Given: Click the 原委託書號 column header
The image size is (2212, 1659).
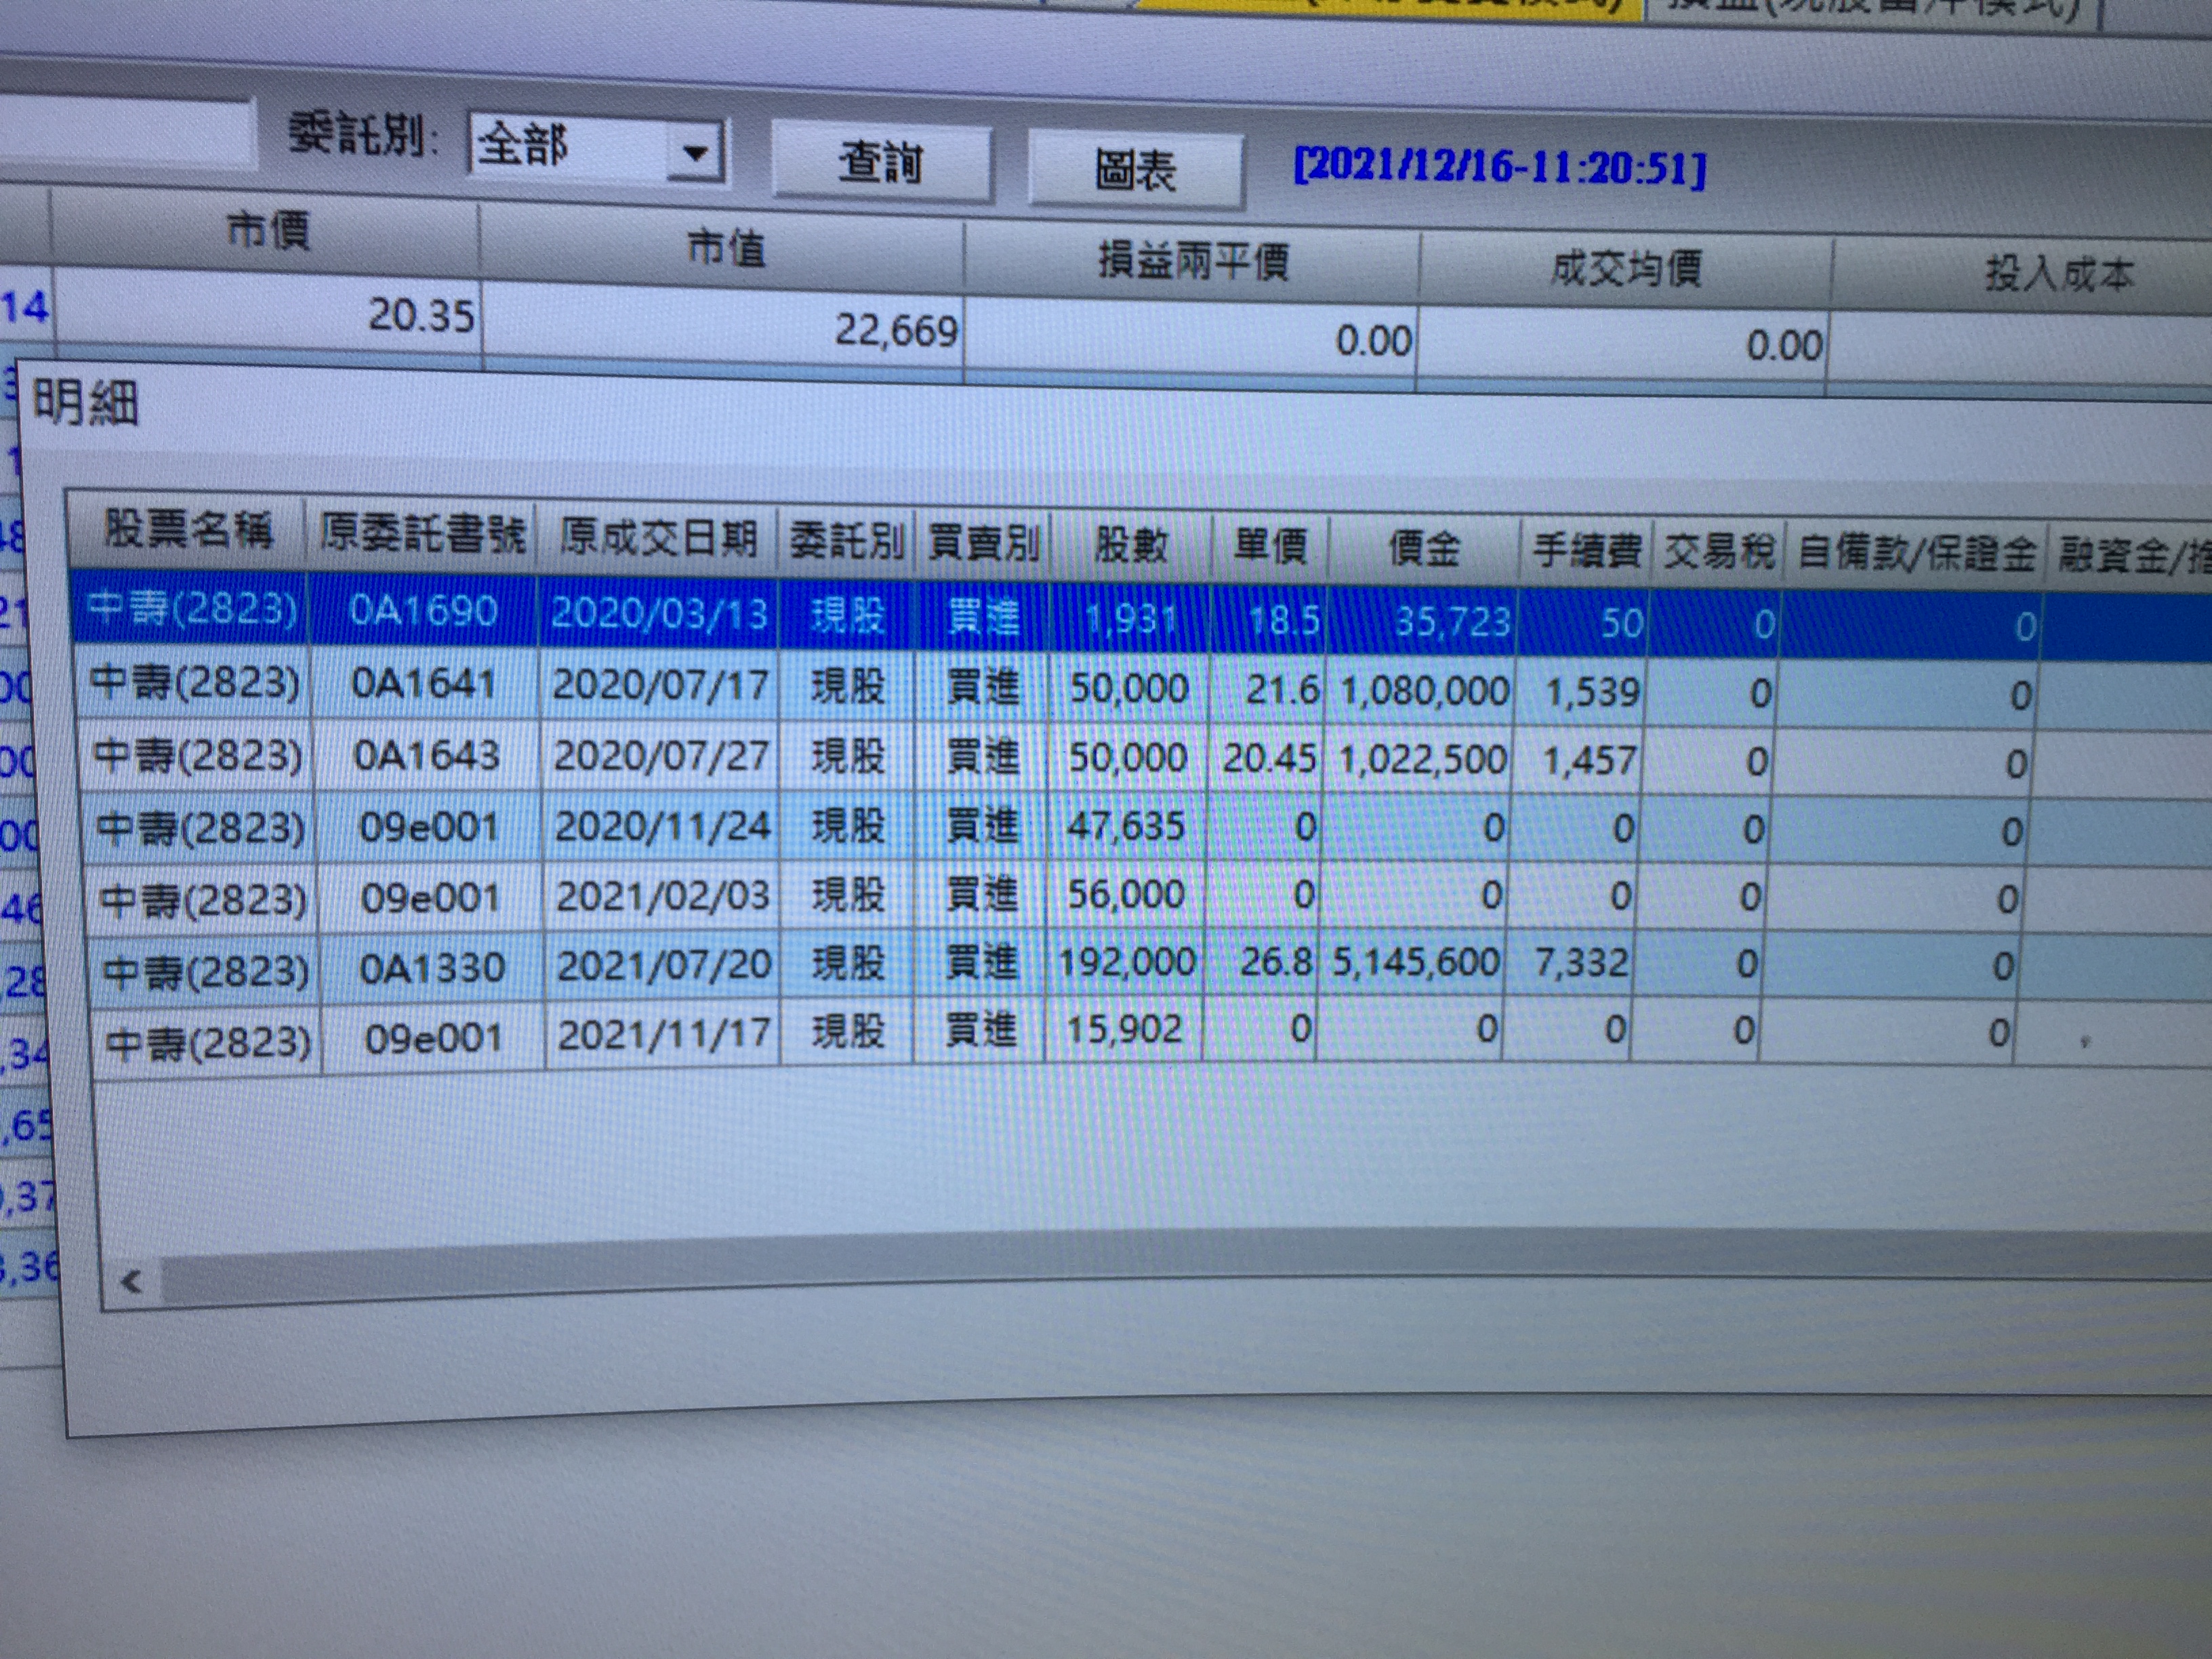Looking at the screenshot, I should pos(422,535).
